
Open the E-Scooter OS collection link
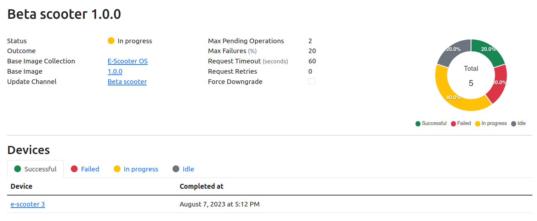click(128, 61)
